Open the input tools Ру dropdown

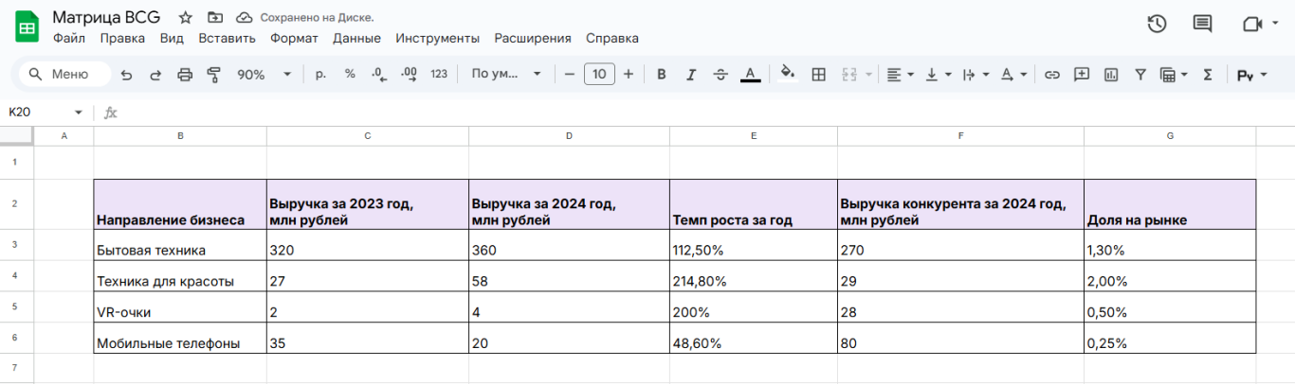(1252, 74)
